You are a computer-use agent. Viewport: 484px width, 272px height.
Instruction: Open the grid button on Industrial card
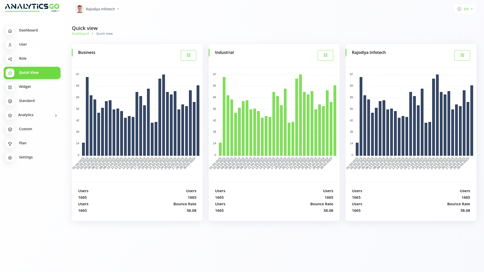click(x=325, y=55)
